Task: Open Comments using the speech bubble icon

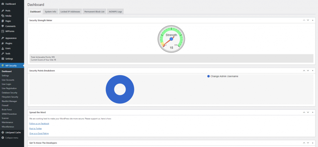Action: click(3, 26)
